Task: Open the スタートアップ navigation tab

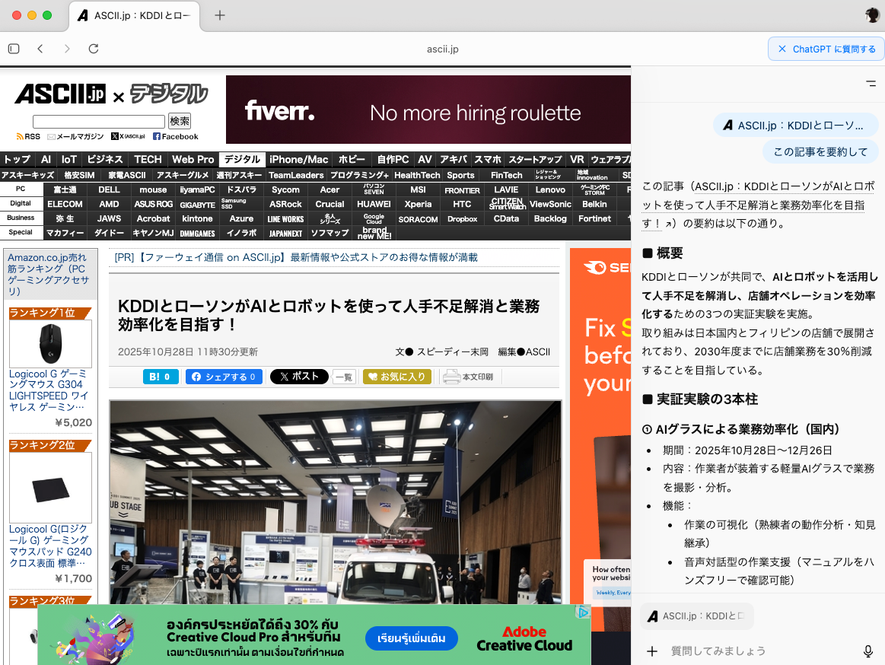Action: [x=535, y=160]
